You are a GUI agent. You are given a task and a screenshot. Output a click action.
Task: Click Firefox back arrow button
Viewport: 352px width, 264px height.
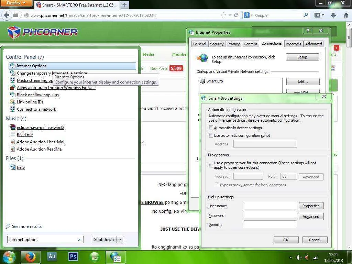pyautogui.click(x=7, y=15)
